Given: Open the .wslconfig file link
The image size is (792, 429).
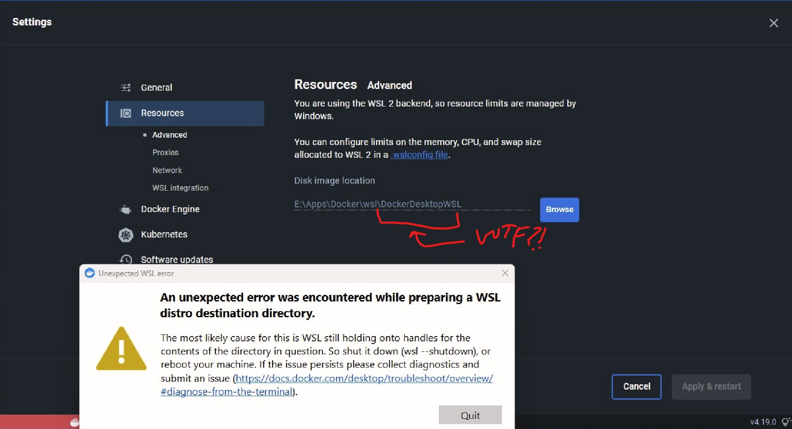Looking at the screenshot, I should 419,155.
